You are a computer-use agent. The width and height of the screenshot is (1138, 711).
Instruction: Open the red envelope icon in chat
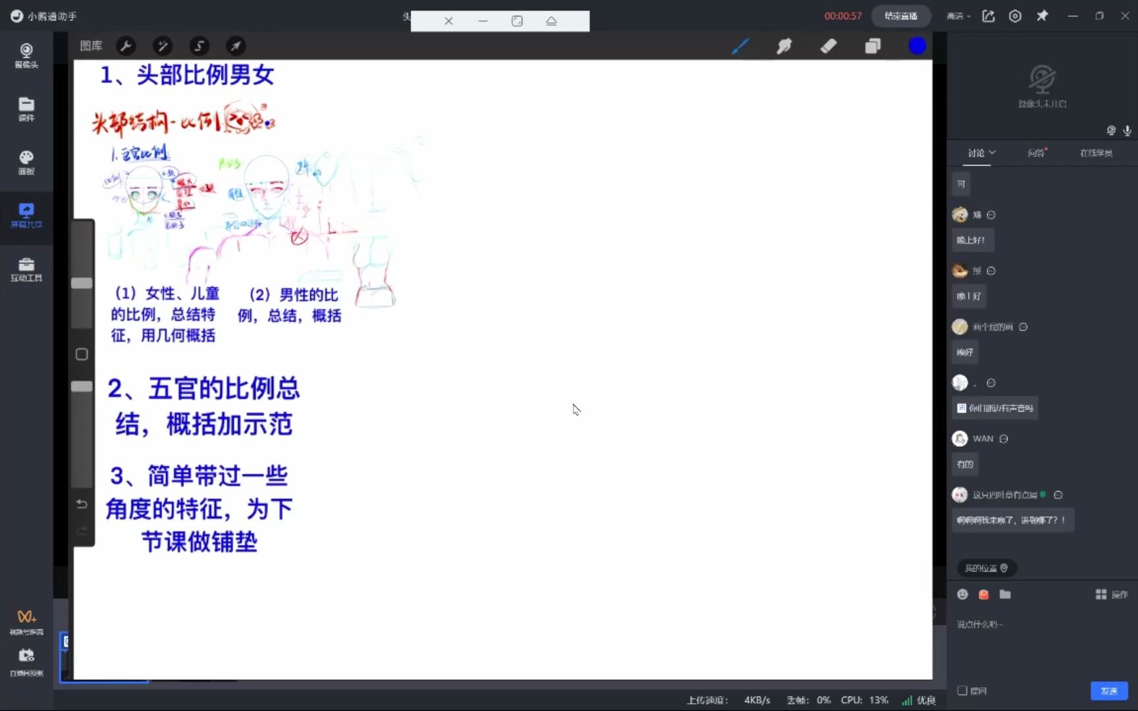click(x=984, y=594)
